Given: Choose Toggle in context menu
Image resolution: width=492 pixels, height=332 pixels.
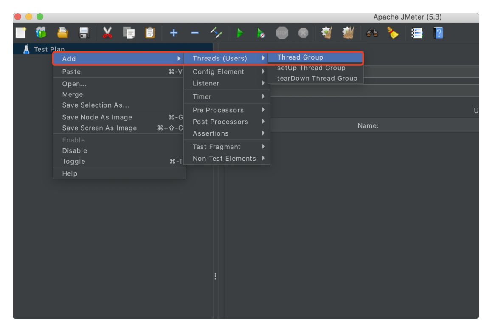Looking at the screenshot, I should (118, 162).
